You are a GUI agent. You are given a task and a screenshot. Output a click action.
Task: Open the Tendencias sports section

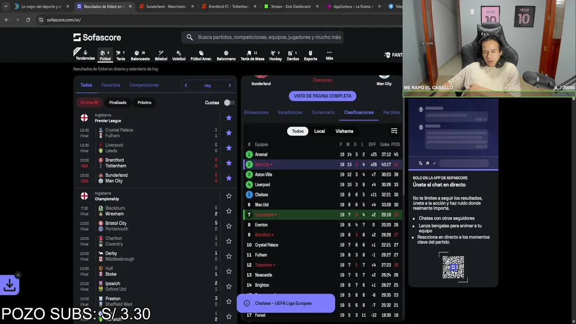pos(85,55)
